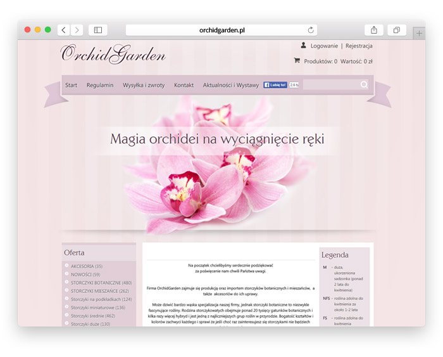Click the bullet beside STORCZYKI MIESZAŃCE
Viewport: 443px width, 357px height.
pyautogui.click(x=66, y=290)
